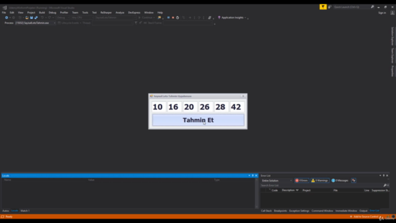Screen dimensions: 396x223
Task: Open the feedback icon beside Quick Launch
Action: pos(330,7)
